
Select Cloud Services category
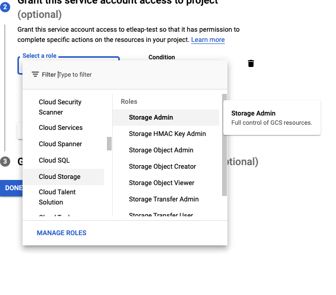tap(60, 127)
